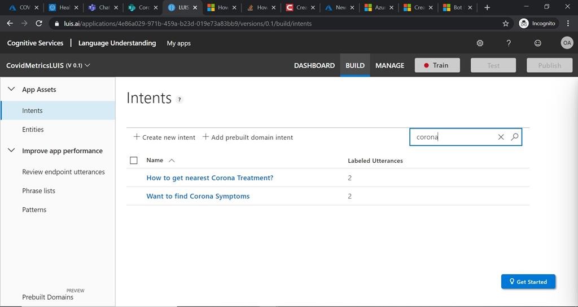Bookmark this page with star icon
Screen dimensions: 578x307
506,24
